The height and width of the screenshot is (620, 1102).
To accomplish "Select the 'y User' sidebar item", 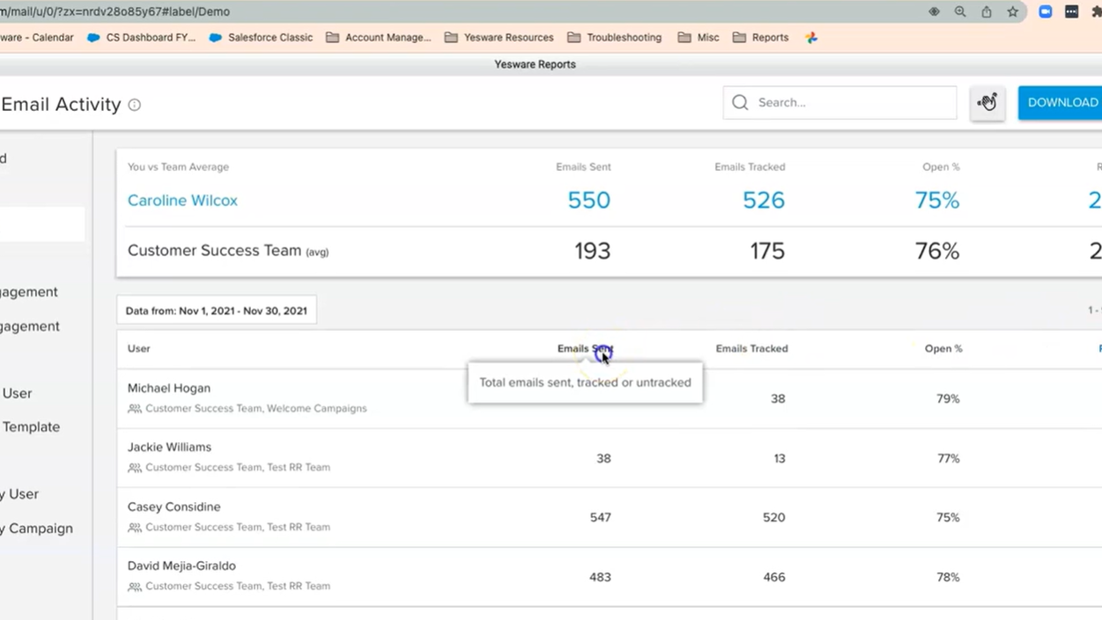I will point(19,494).
